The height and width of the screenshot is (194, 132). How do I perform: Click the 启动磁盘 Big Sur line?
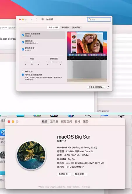(66, 159)
